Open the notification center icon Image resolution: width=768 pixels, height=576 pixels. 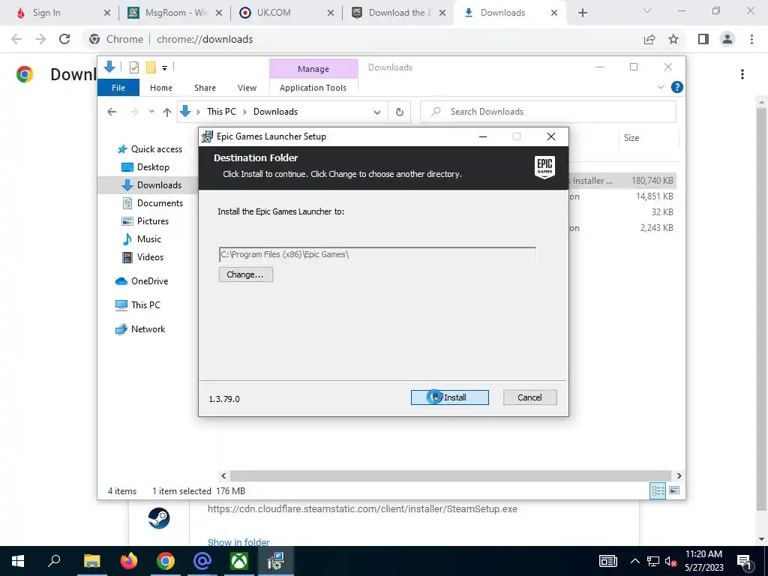[744, 561]
